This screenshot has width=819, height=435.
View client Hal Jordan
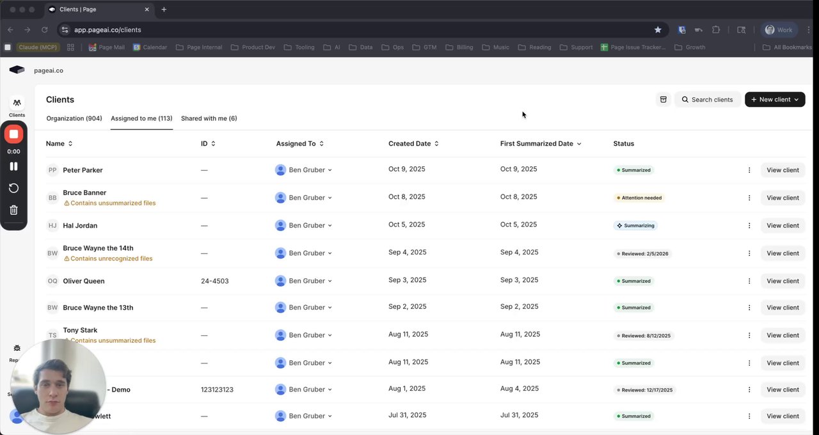(x=783, y=225)
